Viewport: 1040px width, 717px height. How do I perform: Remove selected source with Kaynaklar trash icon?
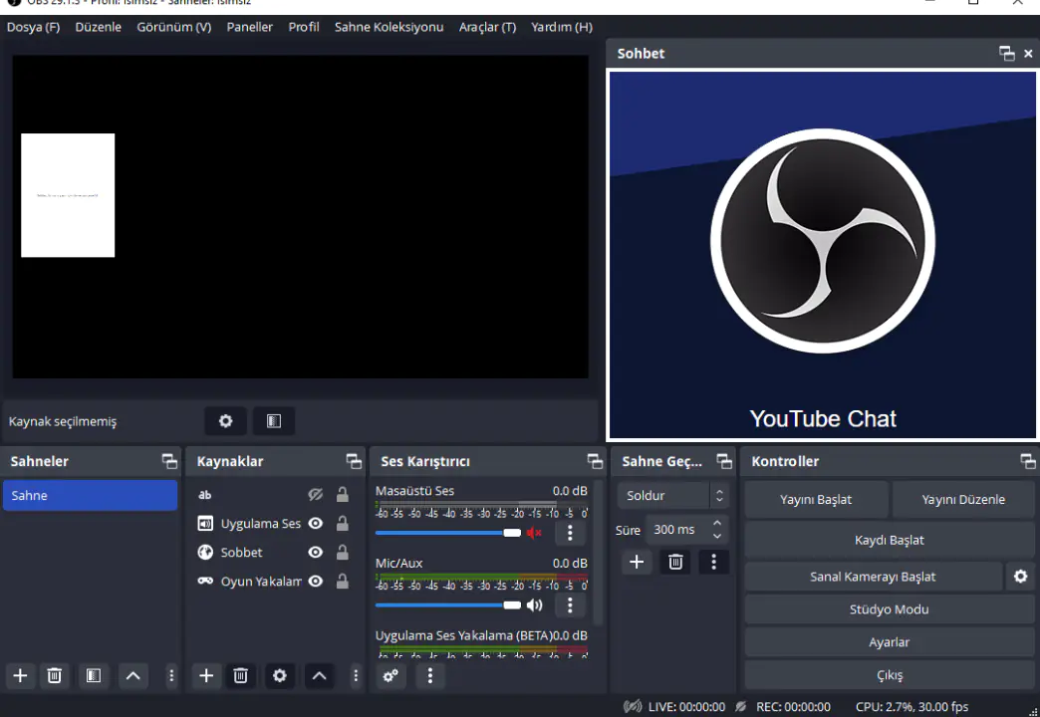(240, 675)
